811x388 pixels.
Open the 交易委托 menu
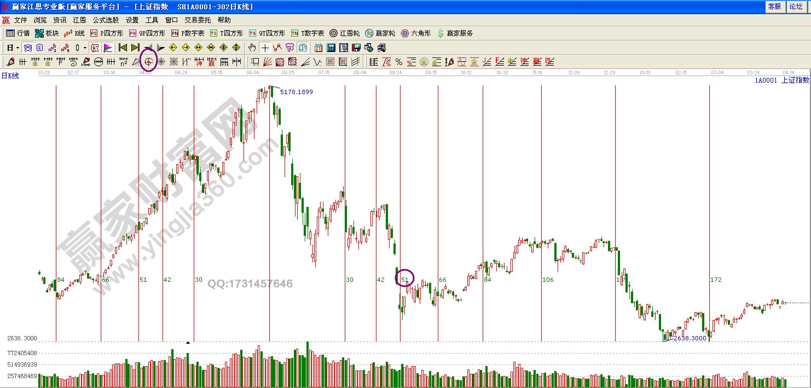tap(198, 20)
